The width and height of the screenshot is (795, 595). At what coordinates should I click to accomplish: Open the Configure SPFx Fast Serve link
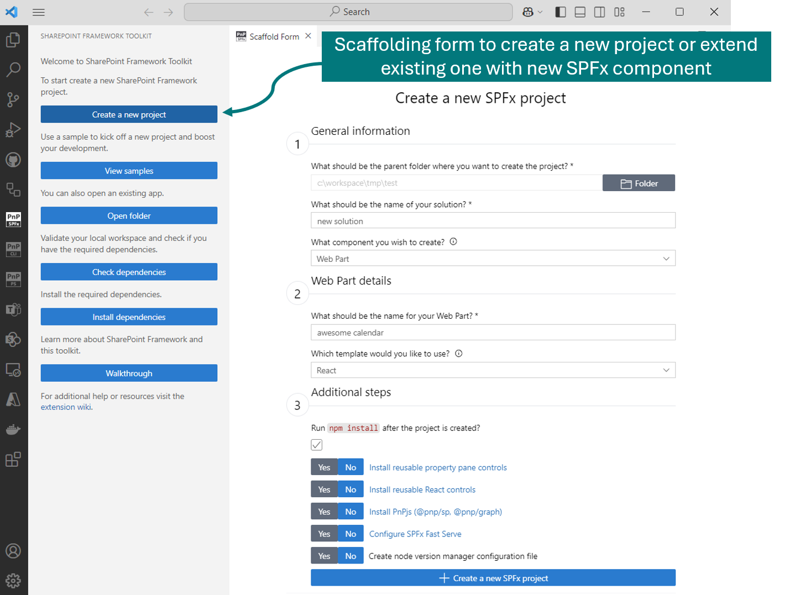(x=415, y=534)
